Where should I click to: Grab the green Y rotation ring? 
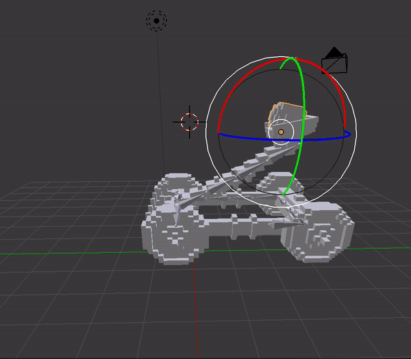coord(303,105)
